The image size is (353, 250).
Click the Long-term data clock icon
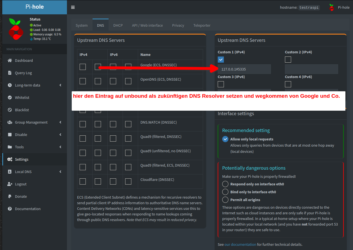[x=10, y=85]
